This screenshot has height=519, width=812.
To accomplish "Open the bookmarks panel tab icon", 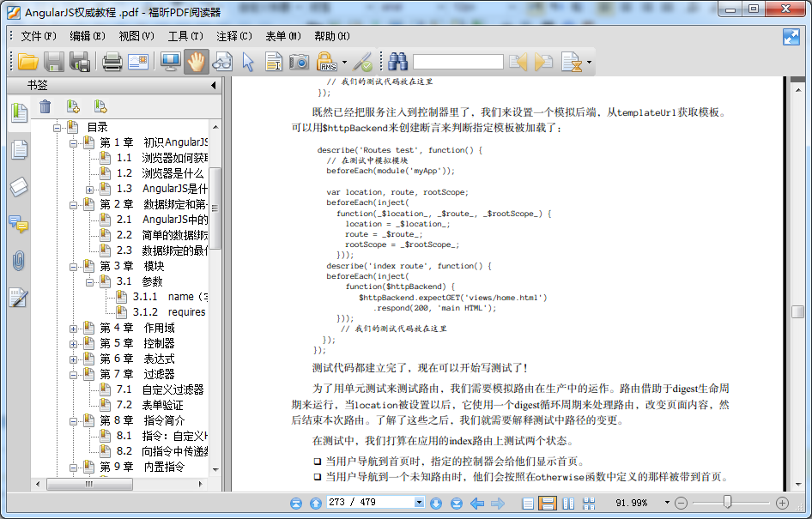I will pyautogui.click(x=19, y=112).
